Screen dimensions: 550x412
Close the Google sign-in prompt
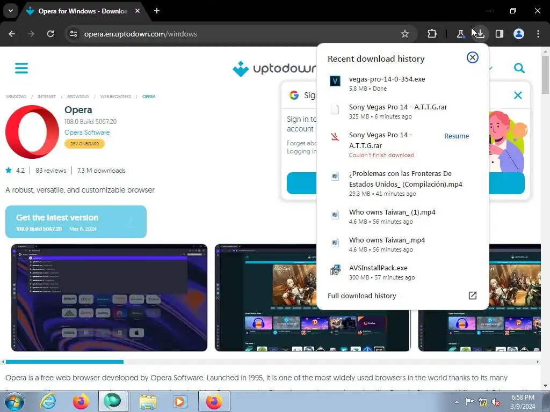[x=518, y=95]
